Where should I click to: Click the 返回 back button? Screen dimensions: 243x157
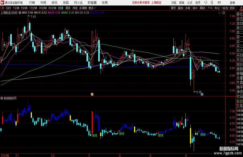click(232, 8)
